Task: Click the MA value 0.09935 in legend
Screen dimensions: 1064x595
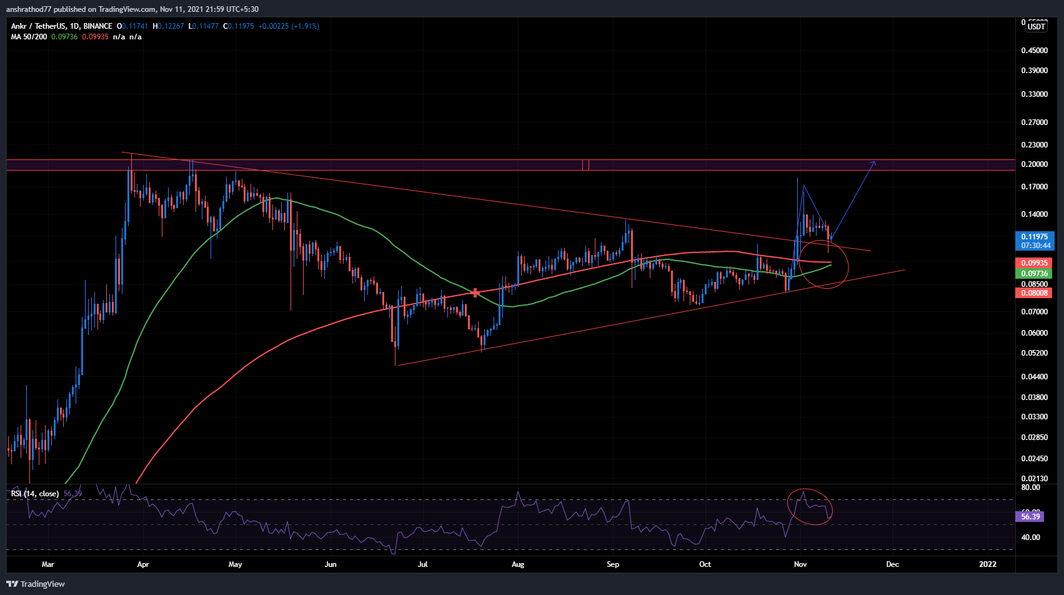Action: point(95,37)
